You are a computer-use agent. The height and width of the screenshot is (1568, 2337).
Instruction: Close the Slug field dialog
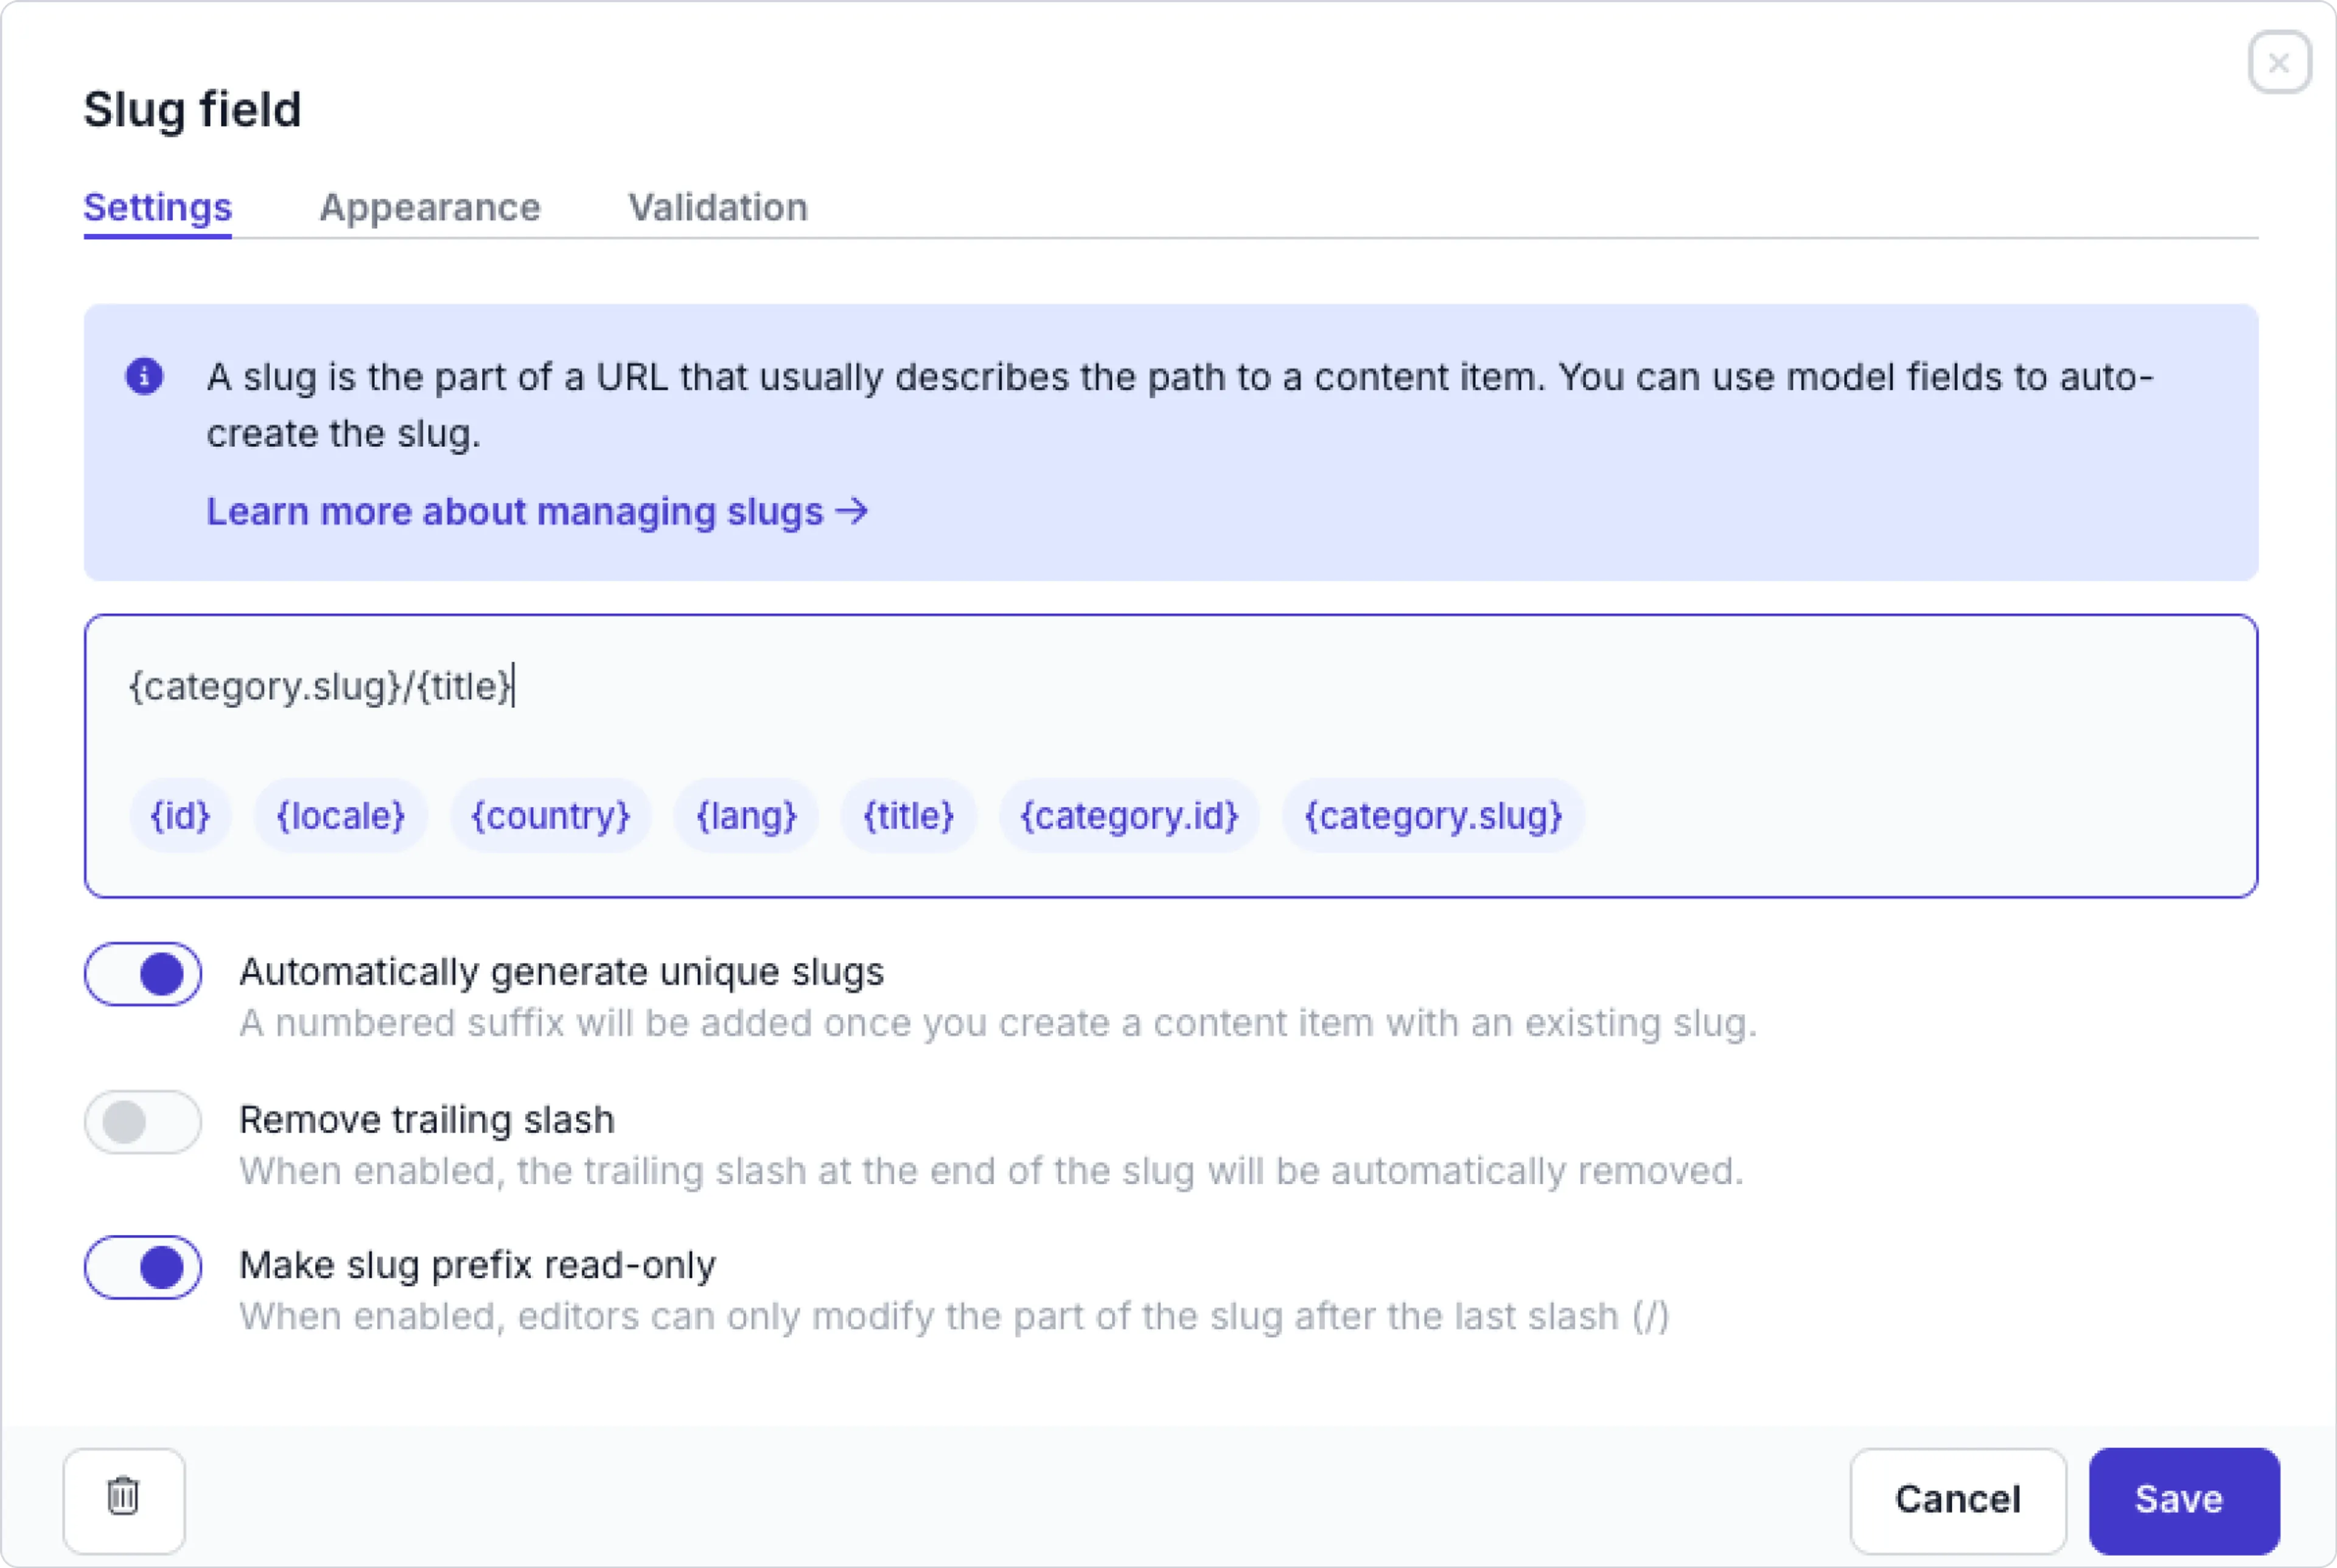2278,63
